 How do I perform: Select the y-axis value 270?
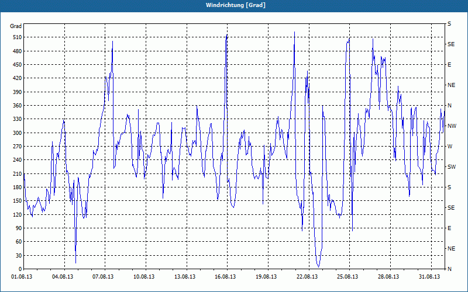coord(16,147)
